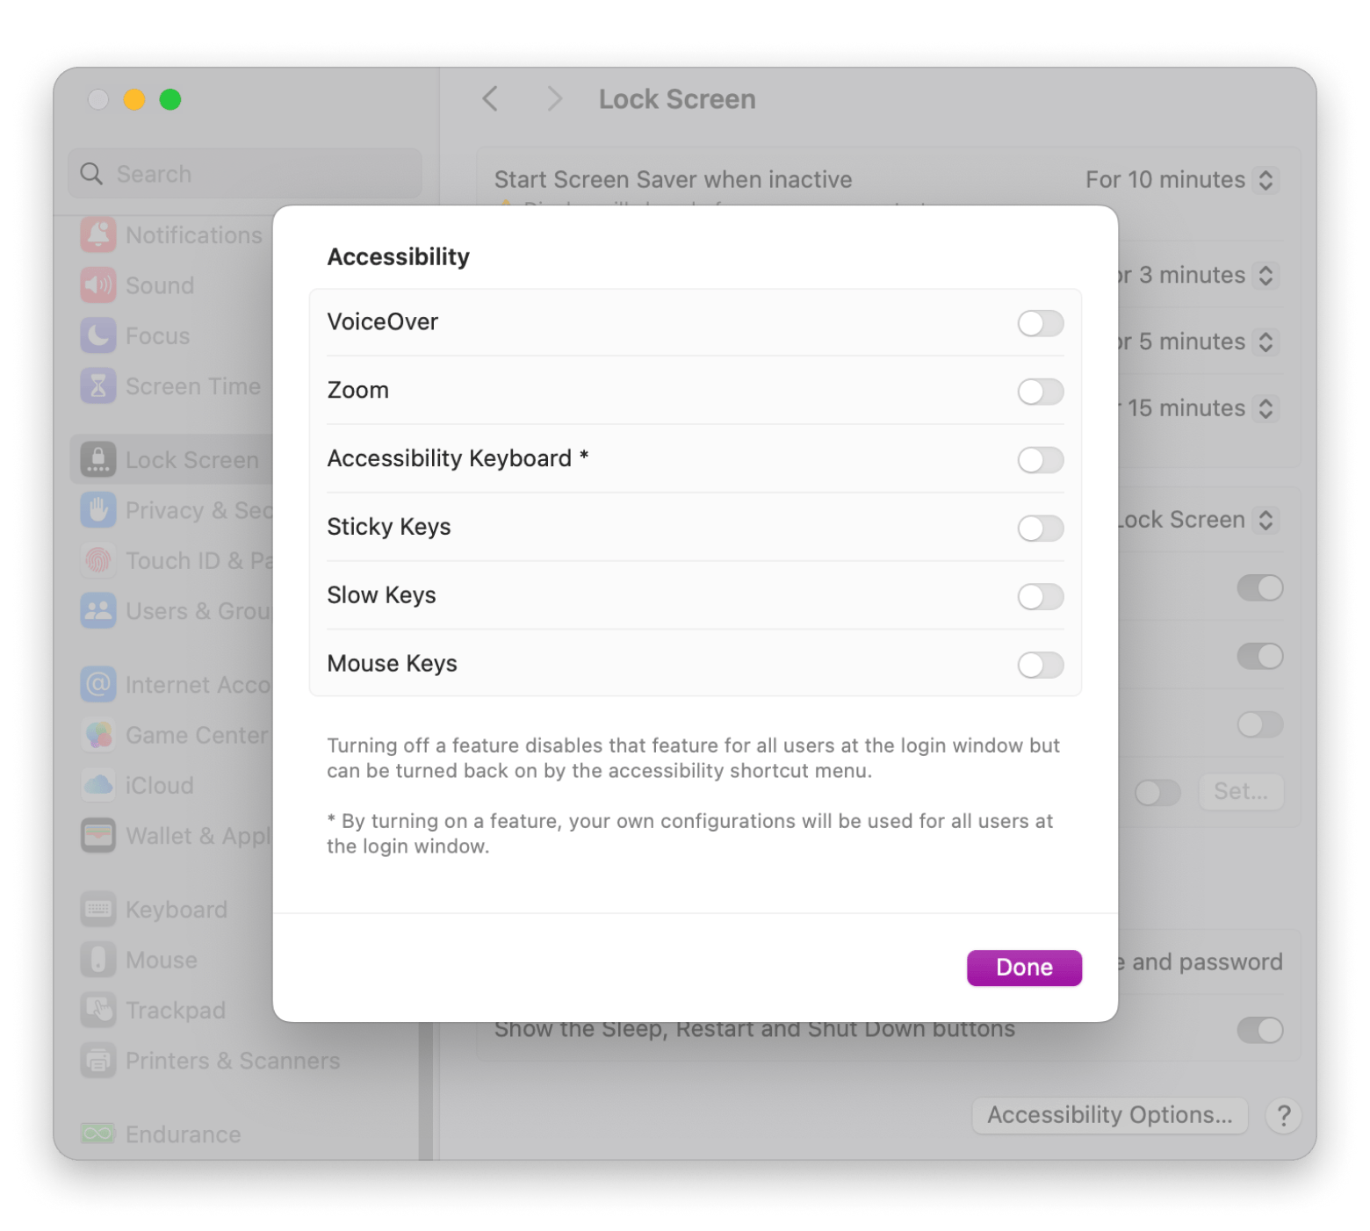This screenshot has height=1231, width=1370.
Task: Open iCloud settings in the sidebar
Action: click(x=159, y=786)
